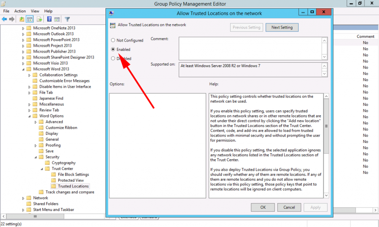The width and height of the screenshot is (379, 227).
Task: Click the Show/Hide Action Pane icon
Action: pos(57,19)
